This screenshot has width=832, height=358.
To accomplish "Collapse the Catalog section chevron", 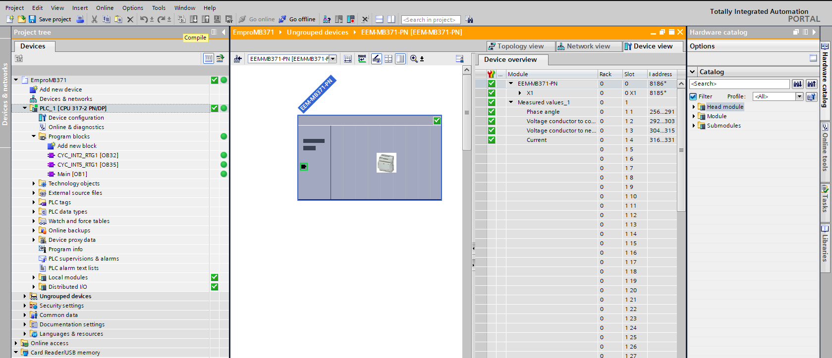I will coord(693,72).
